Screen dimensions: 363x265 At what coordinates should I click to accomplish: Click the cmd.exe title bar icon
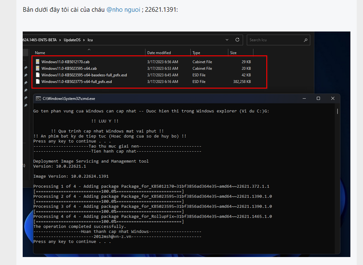pos(38,99)
